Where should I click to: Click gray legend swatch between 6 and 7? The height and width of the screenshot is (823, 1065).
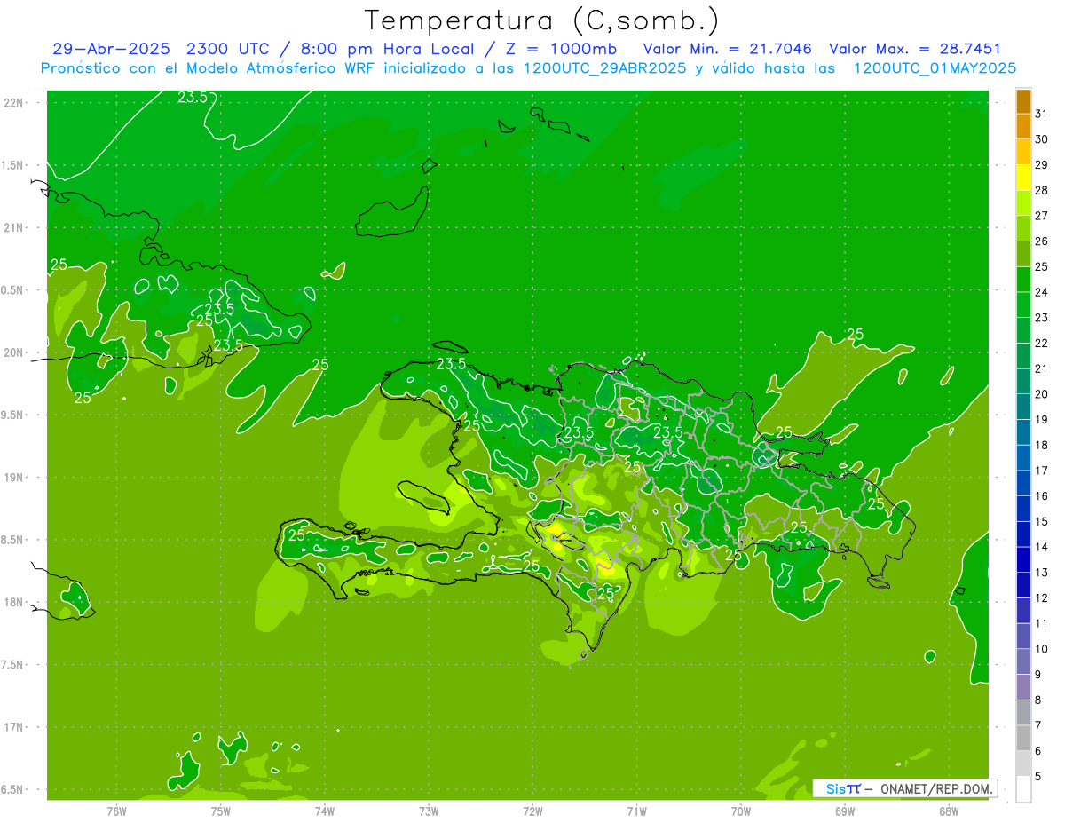tap(1023, 739)
